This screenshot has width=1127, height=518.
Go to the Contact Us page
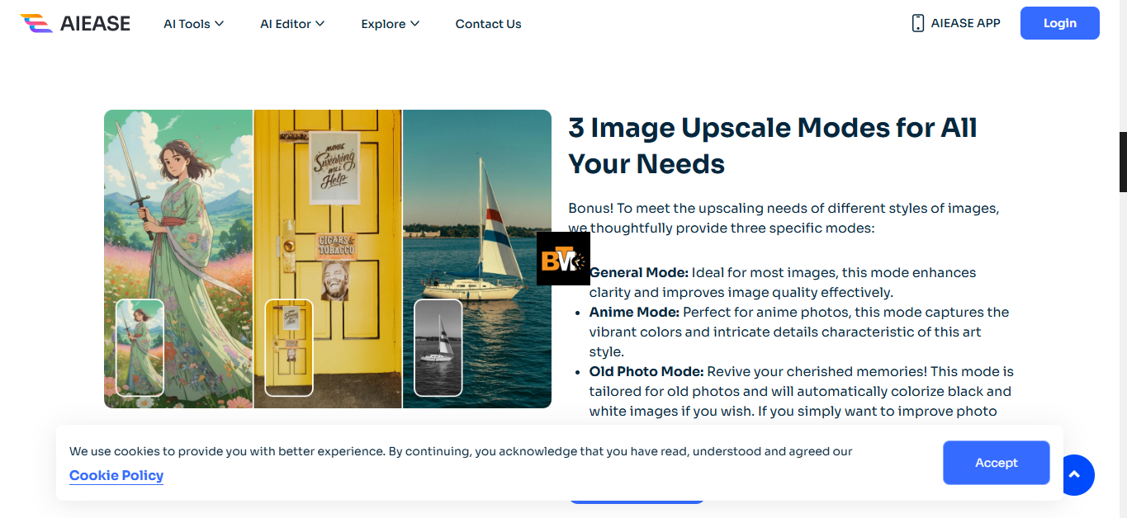(488, 24)
